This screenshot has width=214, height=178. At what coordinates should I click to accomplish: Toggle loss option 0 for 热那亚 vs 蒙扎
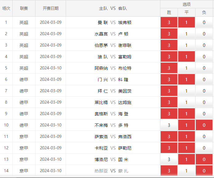[x=204, y=171]
